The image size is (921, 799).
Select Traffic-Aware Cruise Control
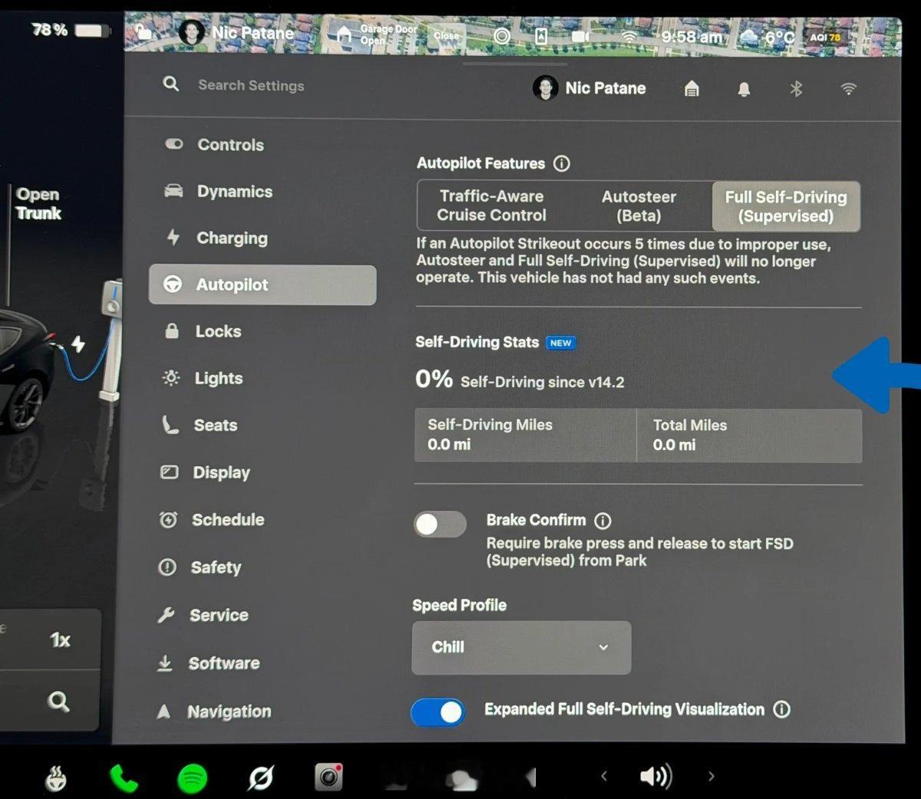[x=491, y=206]
